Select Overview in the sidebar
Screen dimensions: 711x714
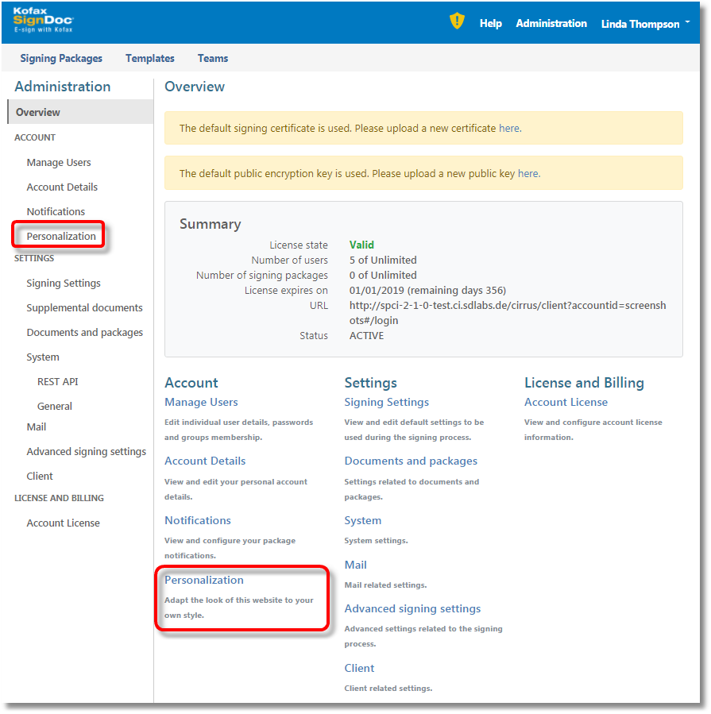[x=38, y=112]
